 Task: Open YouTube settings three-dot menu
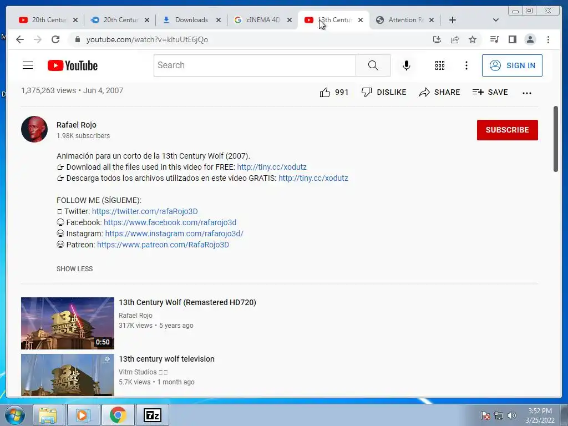point(466,65)
